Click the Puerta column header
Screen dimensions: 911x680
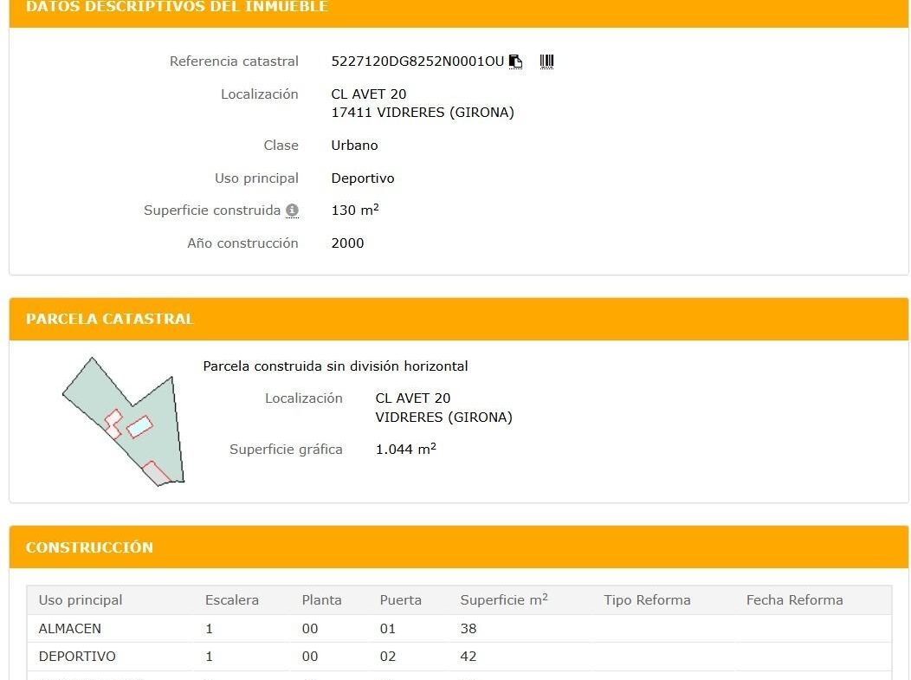tap(400, 600)
